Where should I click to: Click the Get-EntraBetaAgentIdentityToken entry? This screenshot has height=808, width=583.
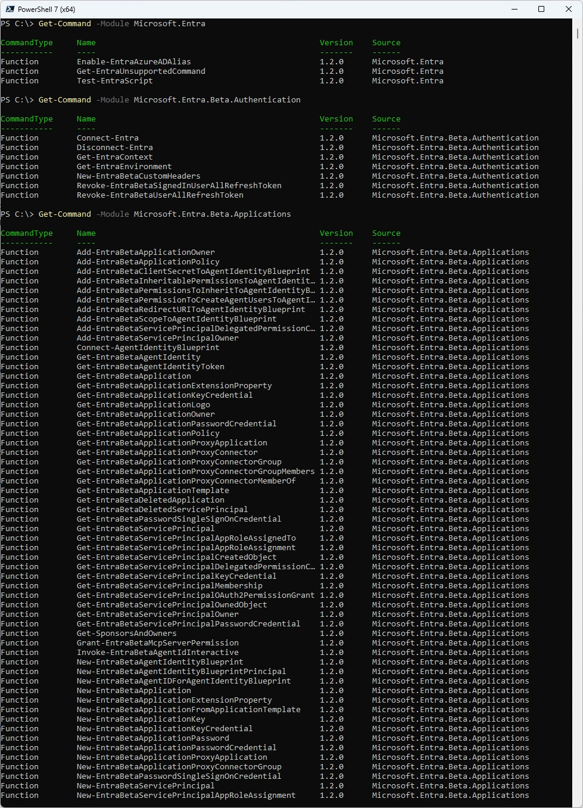point(150,367)
